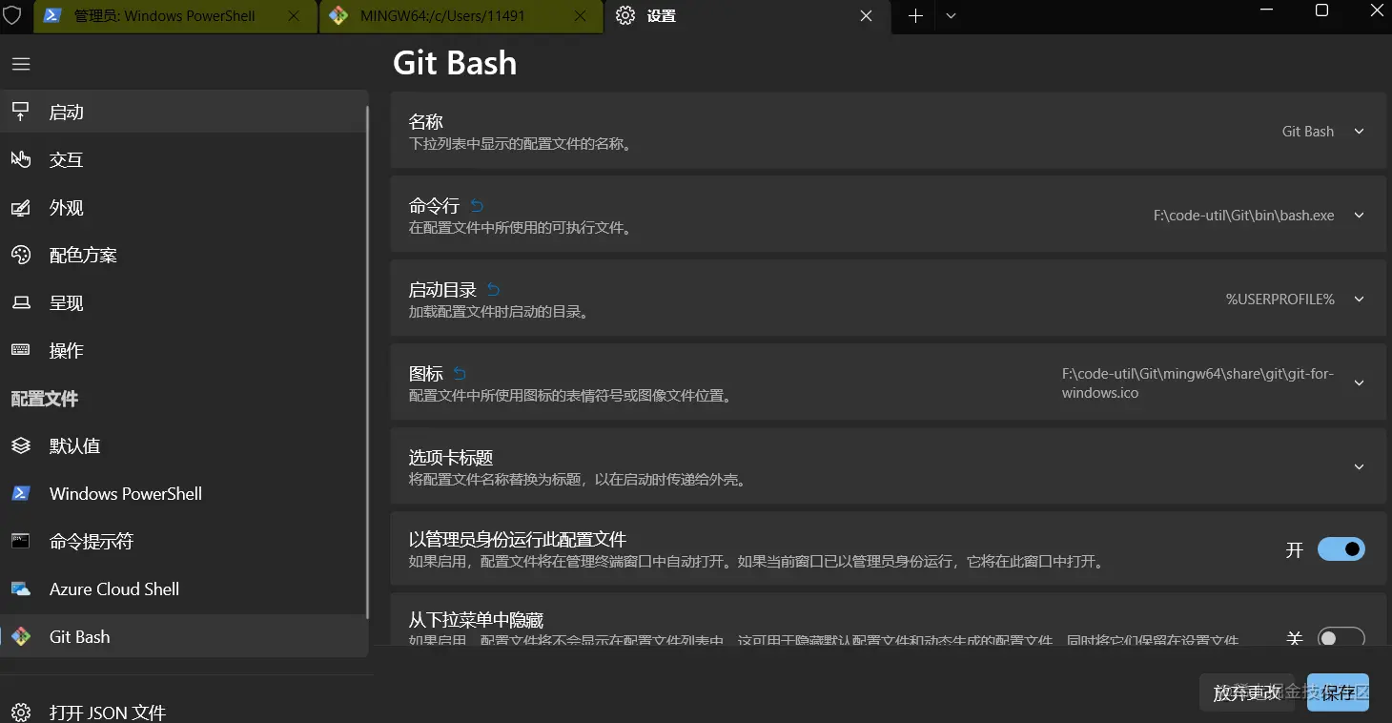Click the shield icon in the title bar

pos(13,16)
